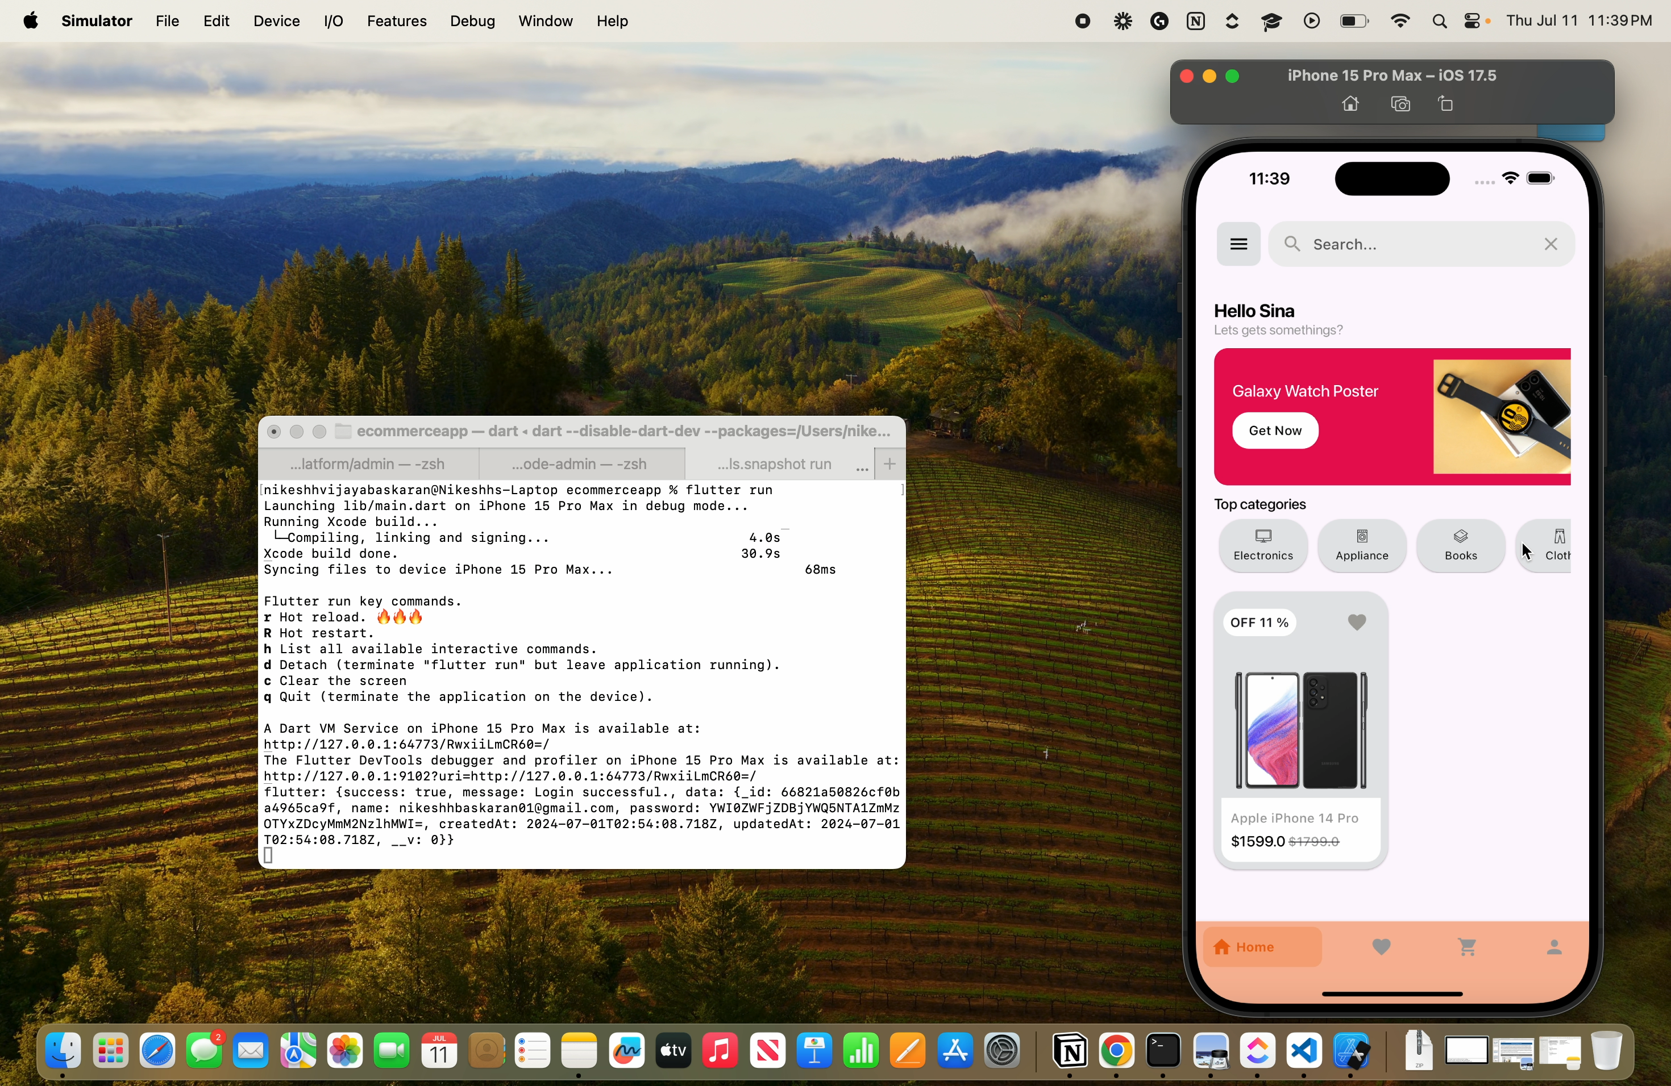1671x1086 pixels.
Task: Click into the Search... input field
Action: pos(1420,244)
